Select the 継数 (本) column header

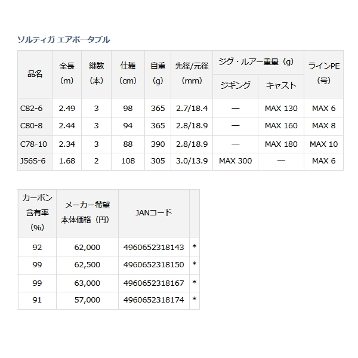tap(96, 74)
